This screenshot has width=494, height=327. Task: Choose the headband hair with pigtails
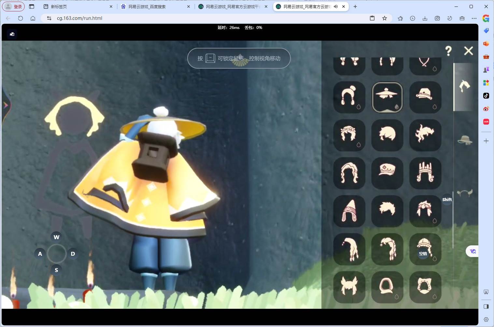(425, 211)
